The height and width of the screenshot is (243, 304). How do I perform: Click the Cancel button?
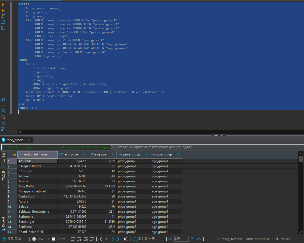[x=59, y=239]
